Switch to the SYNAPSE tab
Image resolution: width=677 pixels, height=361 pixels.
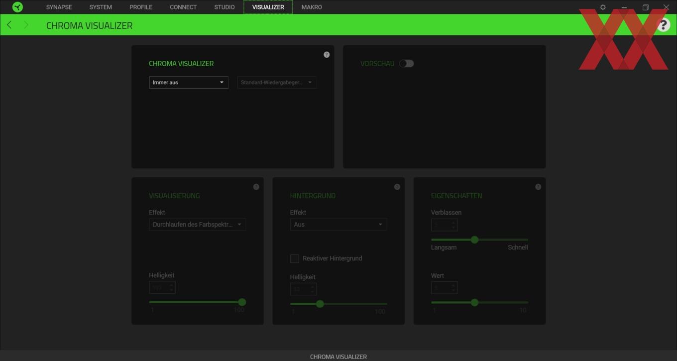[x=59, y=7]
